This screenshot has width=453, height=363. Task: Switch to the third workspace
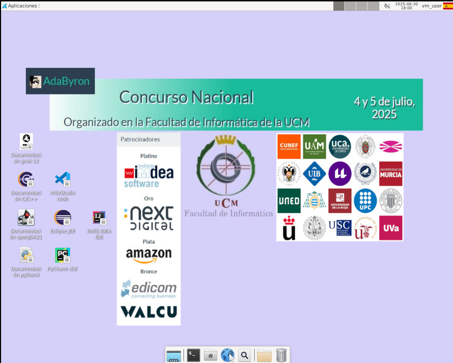click(x=361, y=6)
